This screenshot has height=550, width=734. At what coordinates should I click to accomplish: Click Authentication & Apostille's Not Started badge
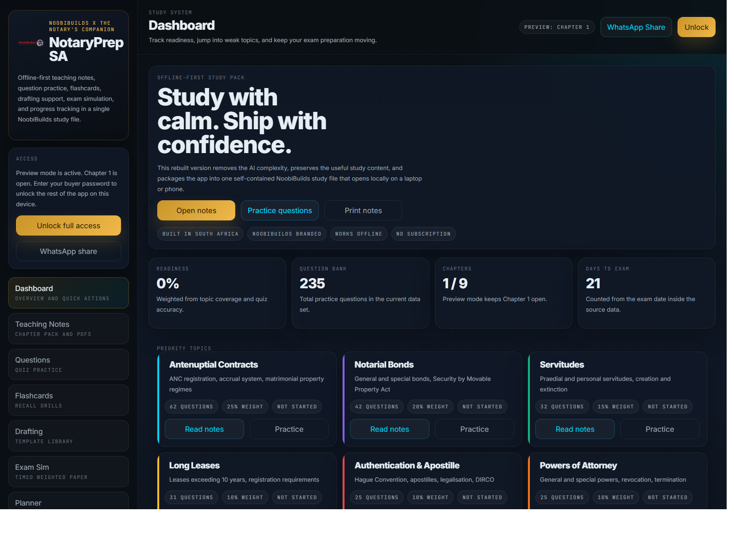click(482, 497)
